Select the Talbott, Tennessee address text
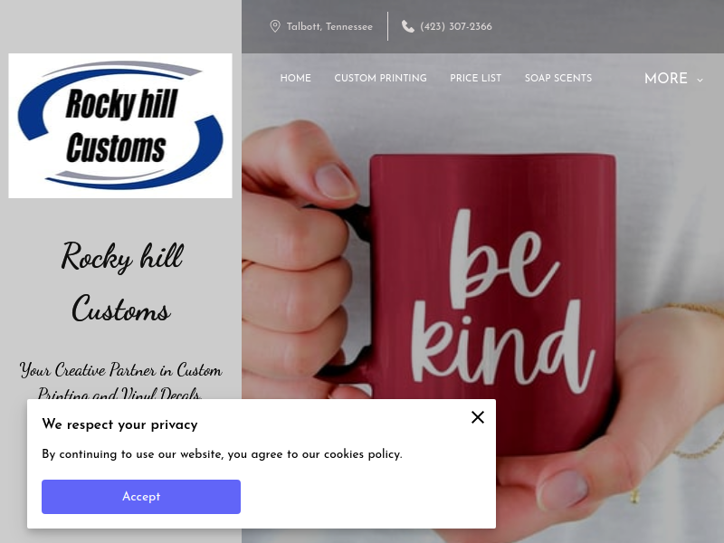 (329, 27)
